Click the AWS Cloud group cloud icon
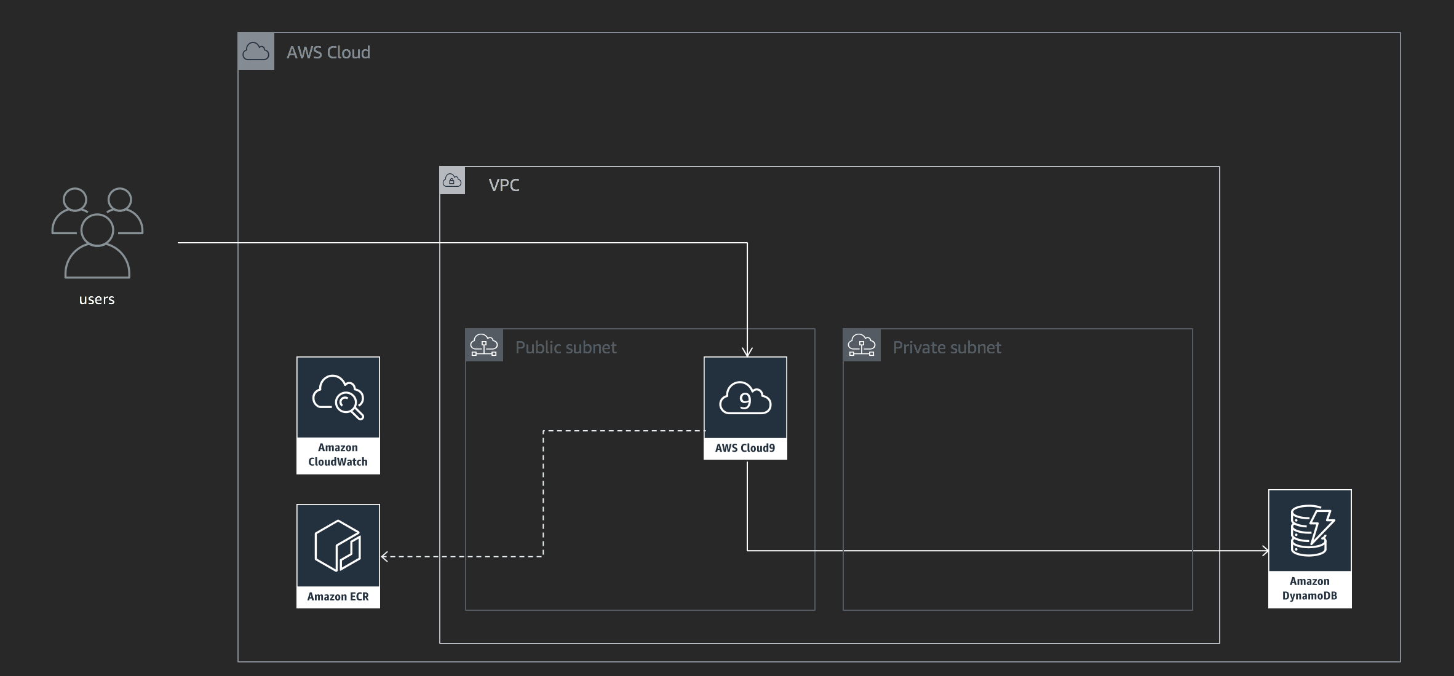Screen dimensions: 1454x676 click(256, 52)
